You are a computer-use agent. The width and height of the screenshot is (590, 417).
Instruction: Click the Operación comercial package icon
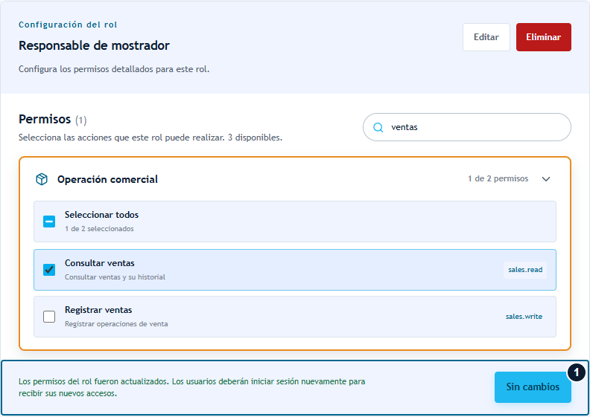pyautogui.click(x=42, y=179)
